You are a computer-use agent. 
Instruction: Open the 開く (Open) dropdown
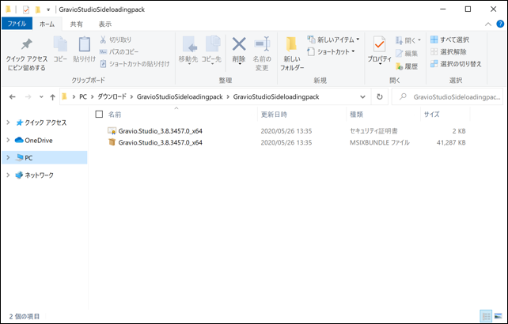click(408, 40)
